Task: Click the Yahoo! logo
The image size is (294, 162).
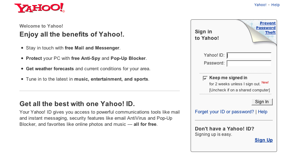Action: (39, 8)
